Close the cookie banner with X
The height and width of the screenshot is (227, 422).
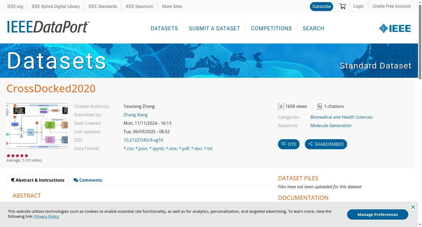pos(413,207)
